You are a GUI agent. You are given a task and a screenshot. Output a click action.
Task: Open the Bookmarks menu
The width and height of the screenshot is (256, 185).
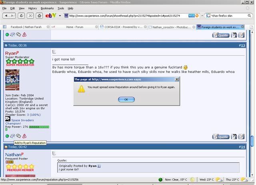coord(47,8)
